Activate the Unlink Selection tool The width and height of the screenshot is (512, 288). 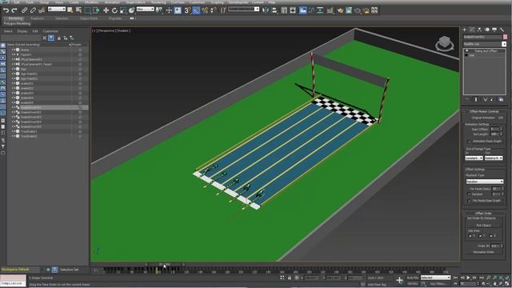coord(33,10)
